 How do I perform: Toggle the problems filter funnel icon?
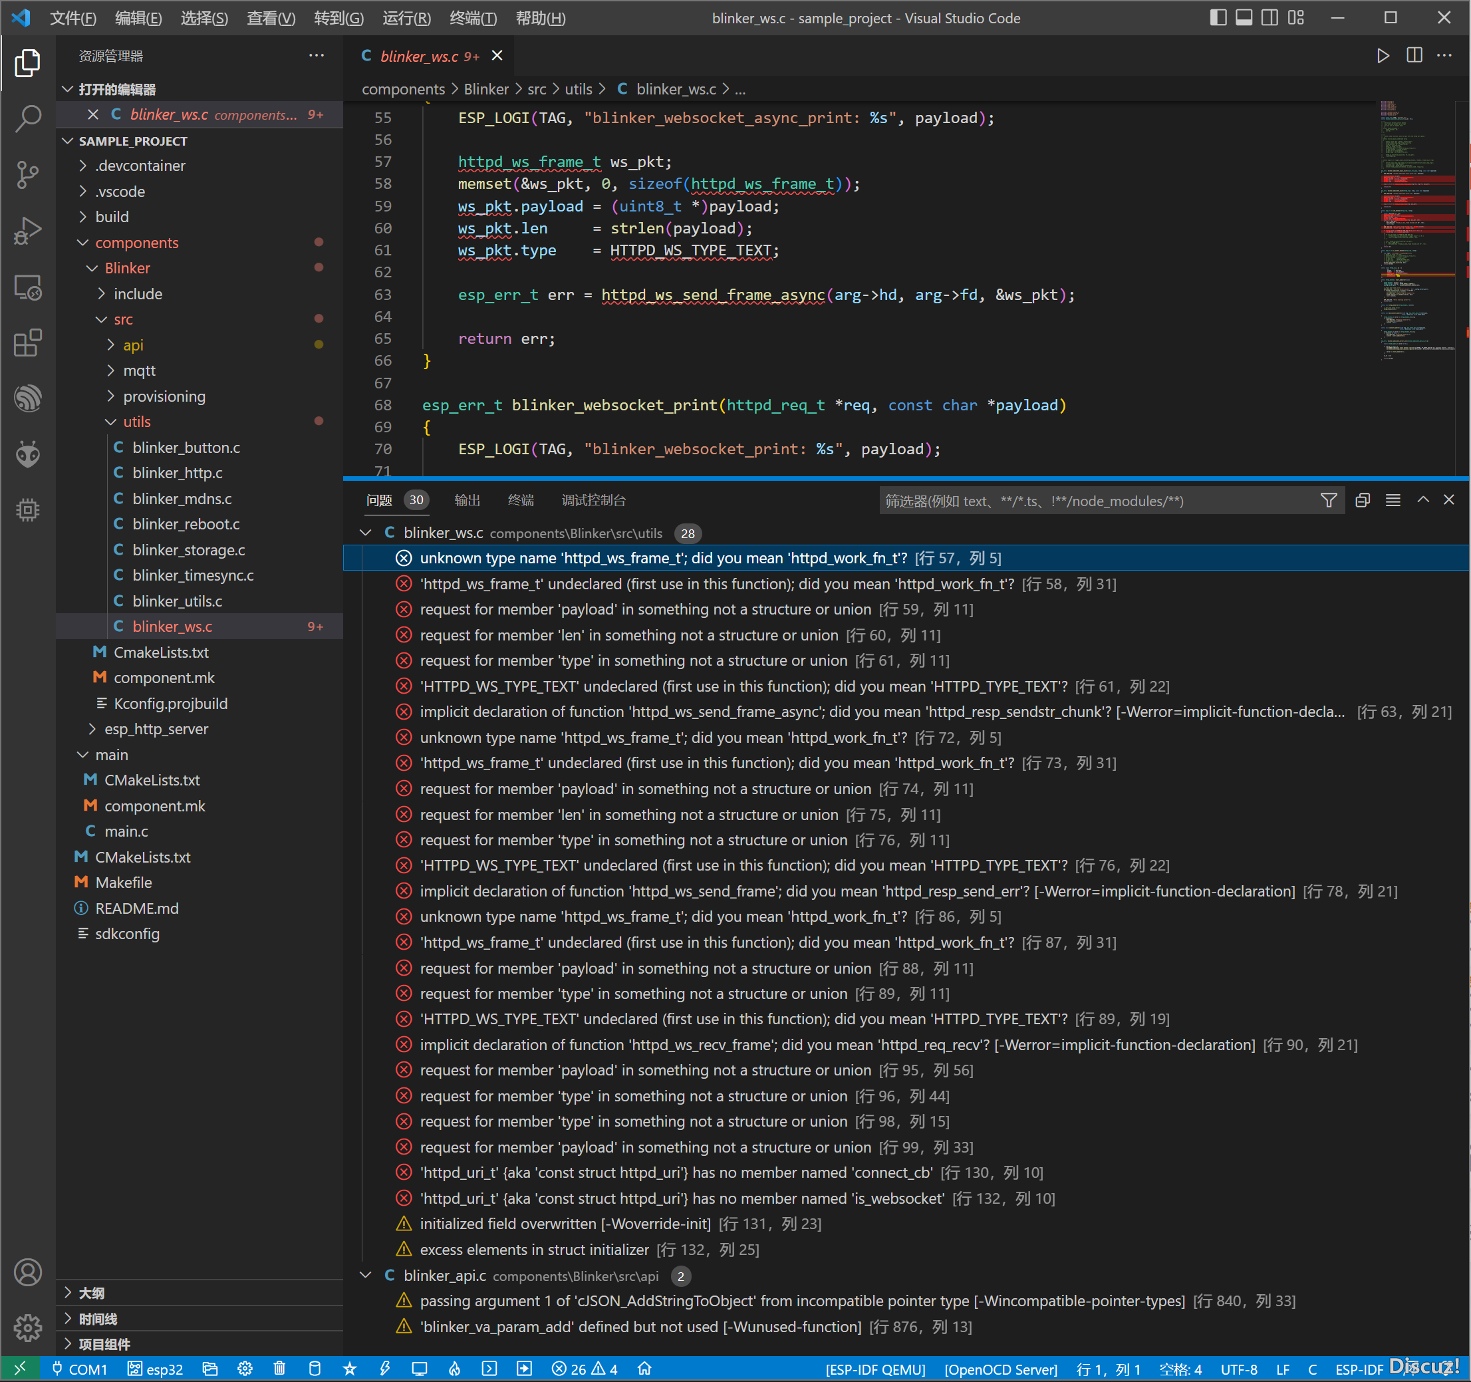coord(1329,501)
